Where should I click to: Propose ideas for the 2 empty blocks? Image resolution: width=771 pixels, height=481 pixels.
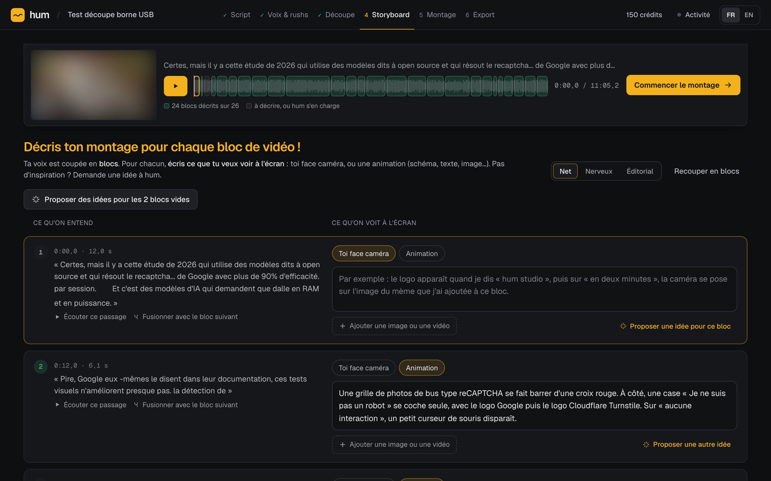111,199
